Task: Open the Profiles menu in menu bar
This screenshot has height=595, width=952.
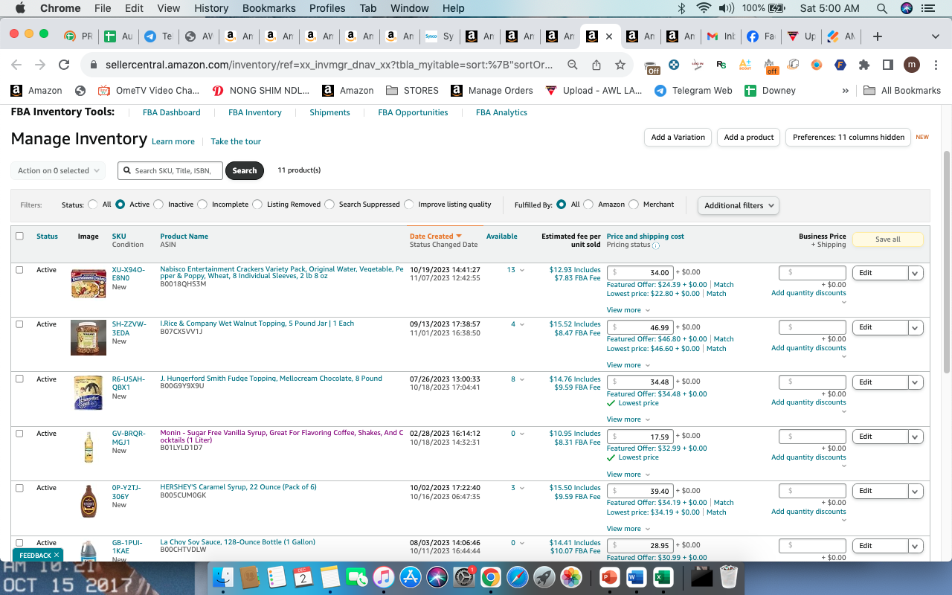Action: tap(327, 8)
